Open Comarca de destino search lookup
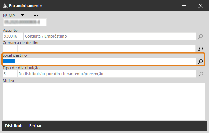 pyautogui.click(x=201, y=48)
